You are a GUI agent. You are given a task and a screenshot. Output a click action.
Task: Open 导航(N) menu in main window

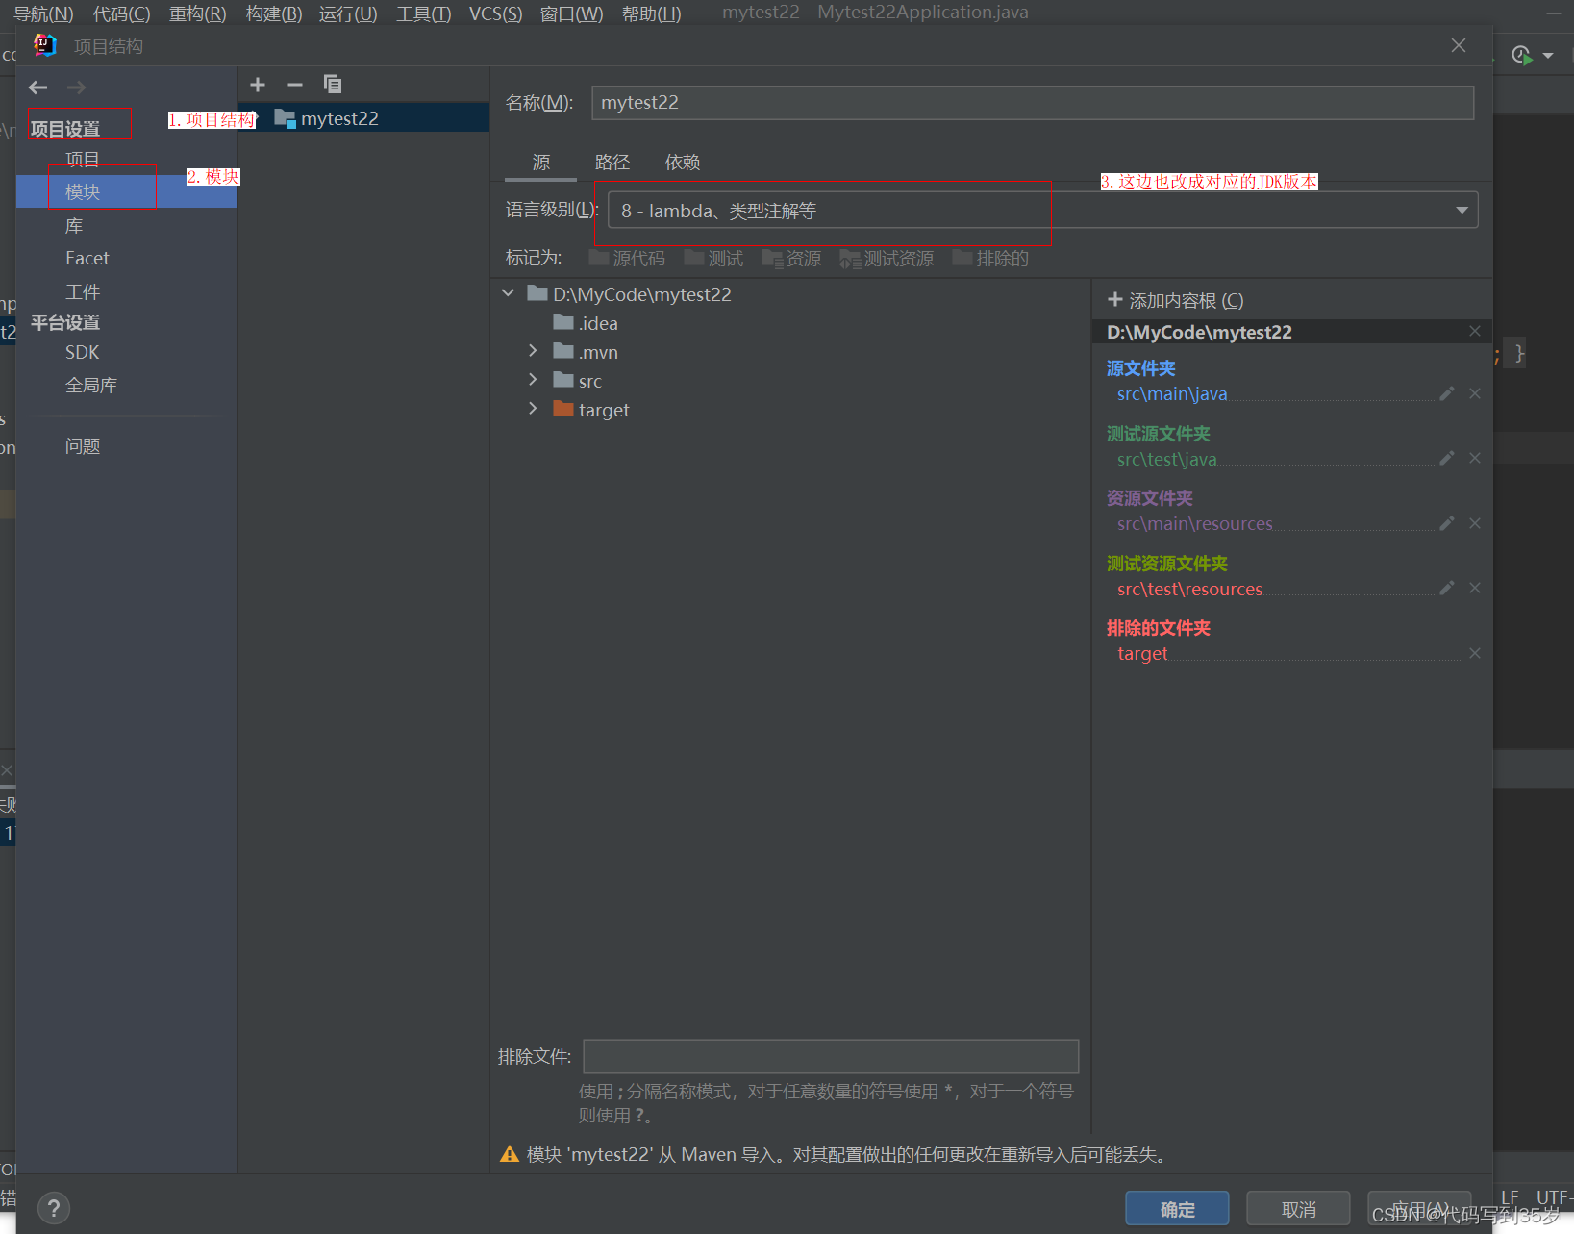tap(43, 13)
